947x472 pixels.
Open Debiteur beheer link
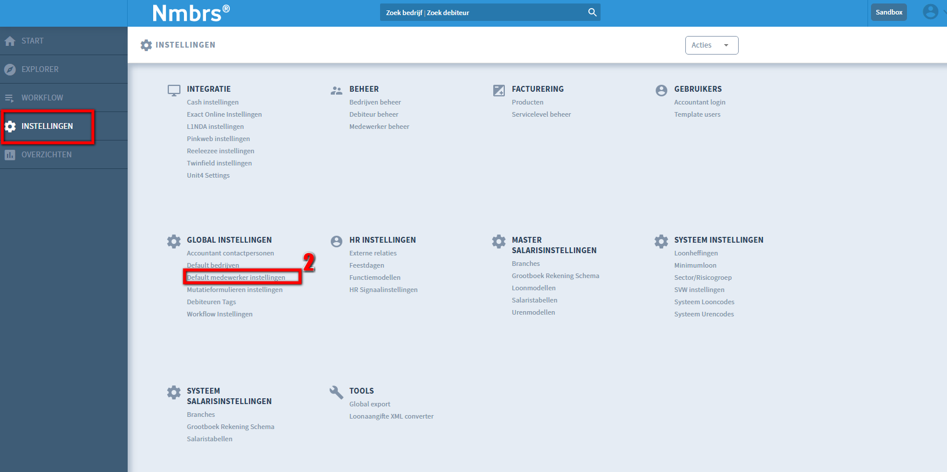(374, 114)
